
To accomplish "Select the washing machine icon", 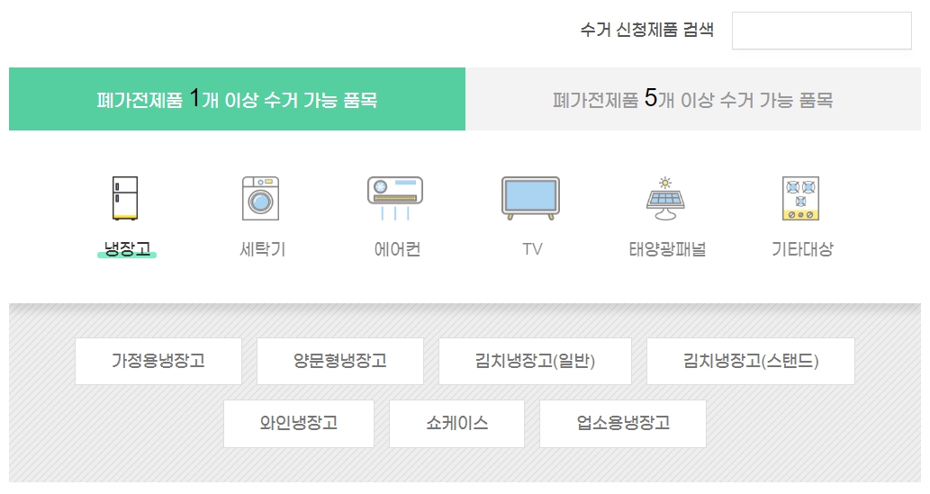I will tap(260, 198).
